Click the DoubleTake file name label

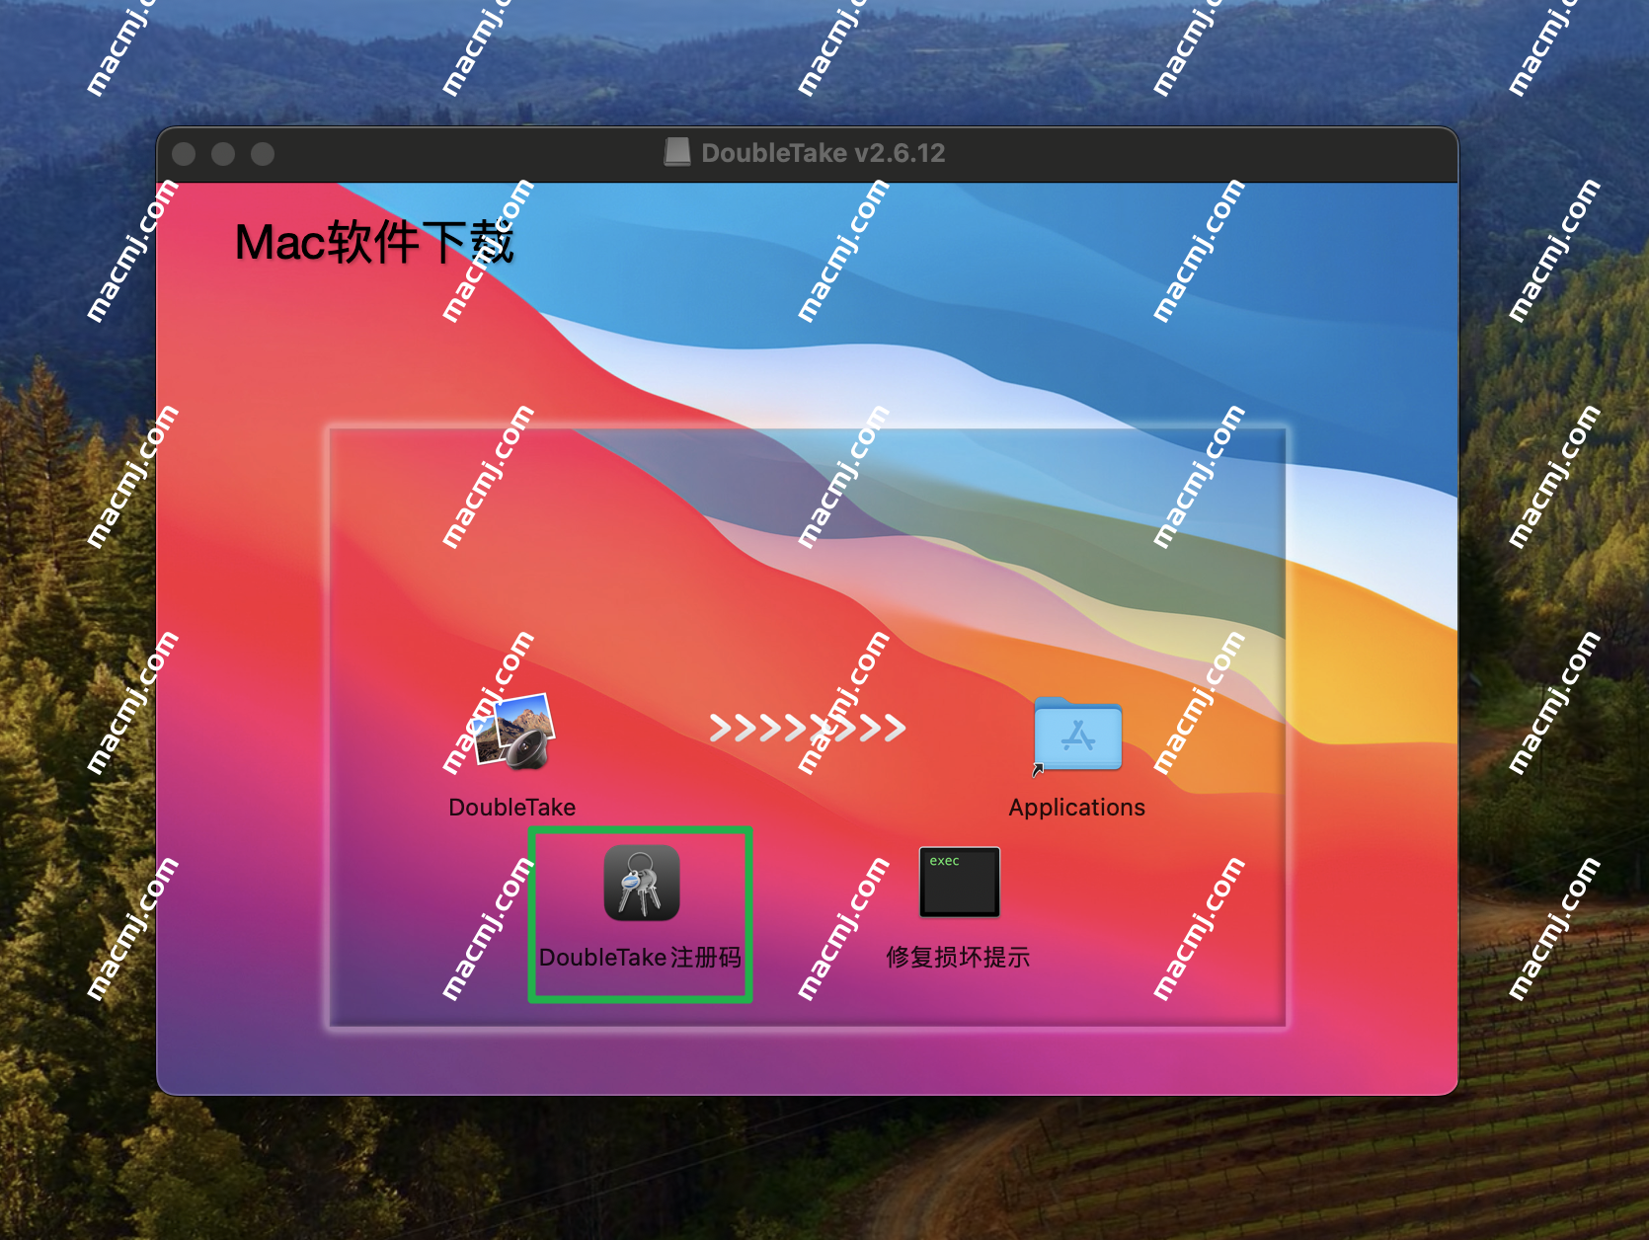point(511,808)
